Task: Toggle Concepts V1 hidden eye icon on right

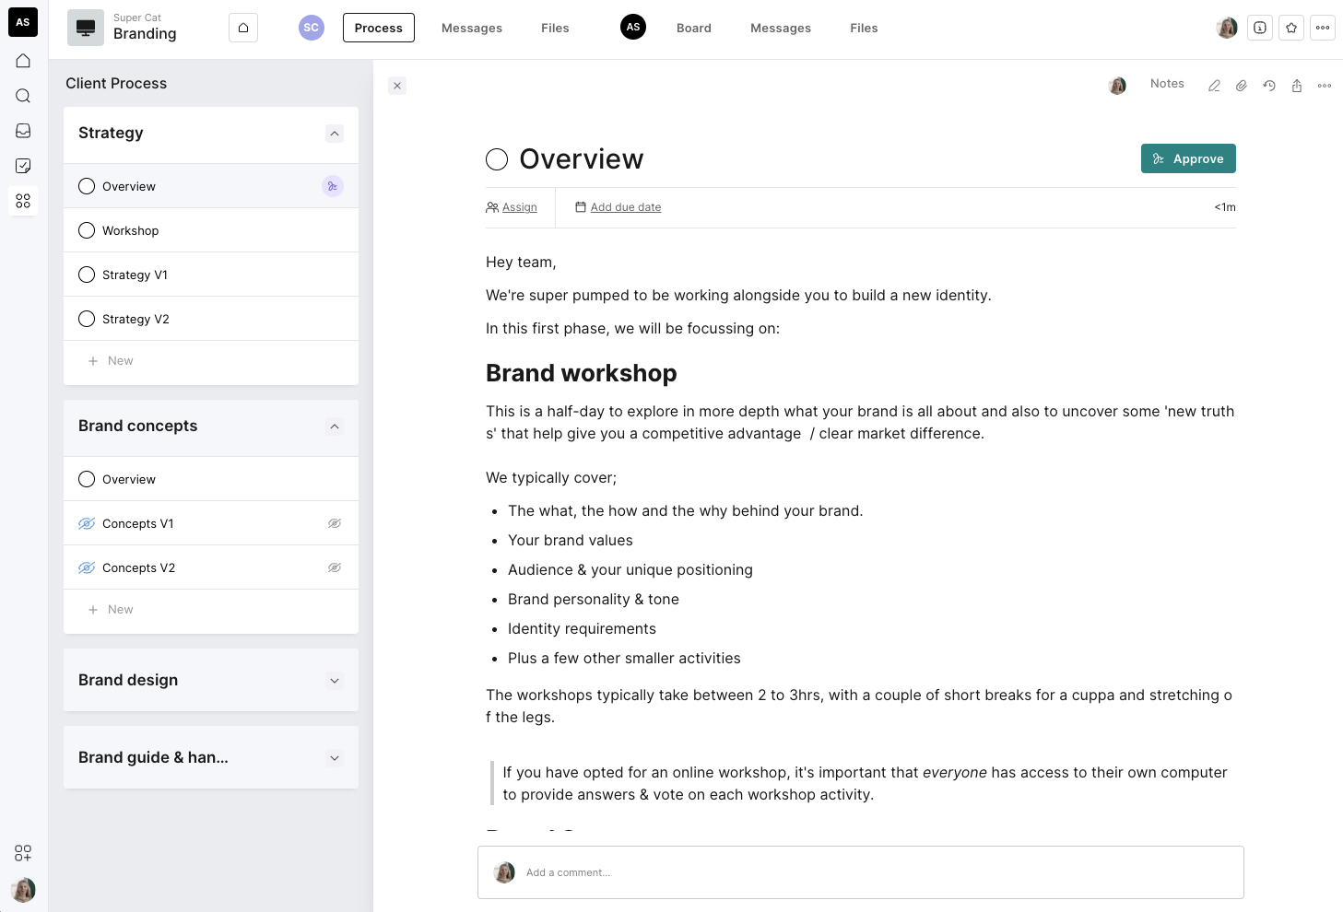Action: coord(335,523)
